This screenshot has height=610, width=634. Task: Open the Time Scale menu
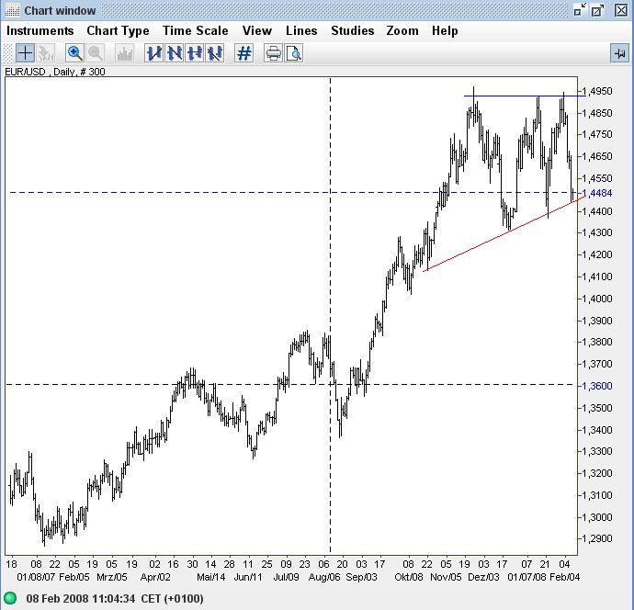click(x=196, y=30)
